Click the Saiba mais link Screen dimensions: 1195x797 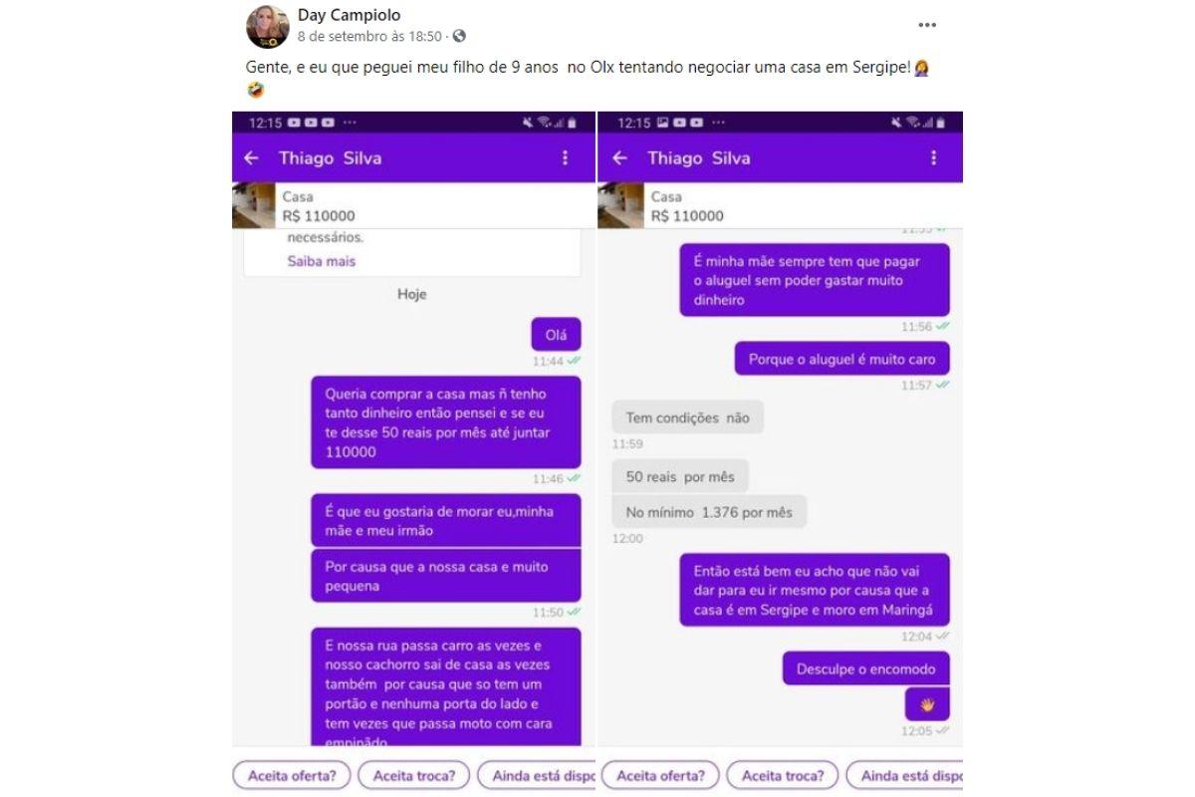pos(322,261)
